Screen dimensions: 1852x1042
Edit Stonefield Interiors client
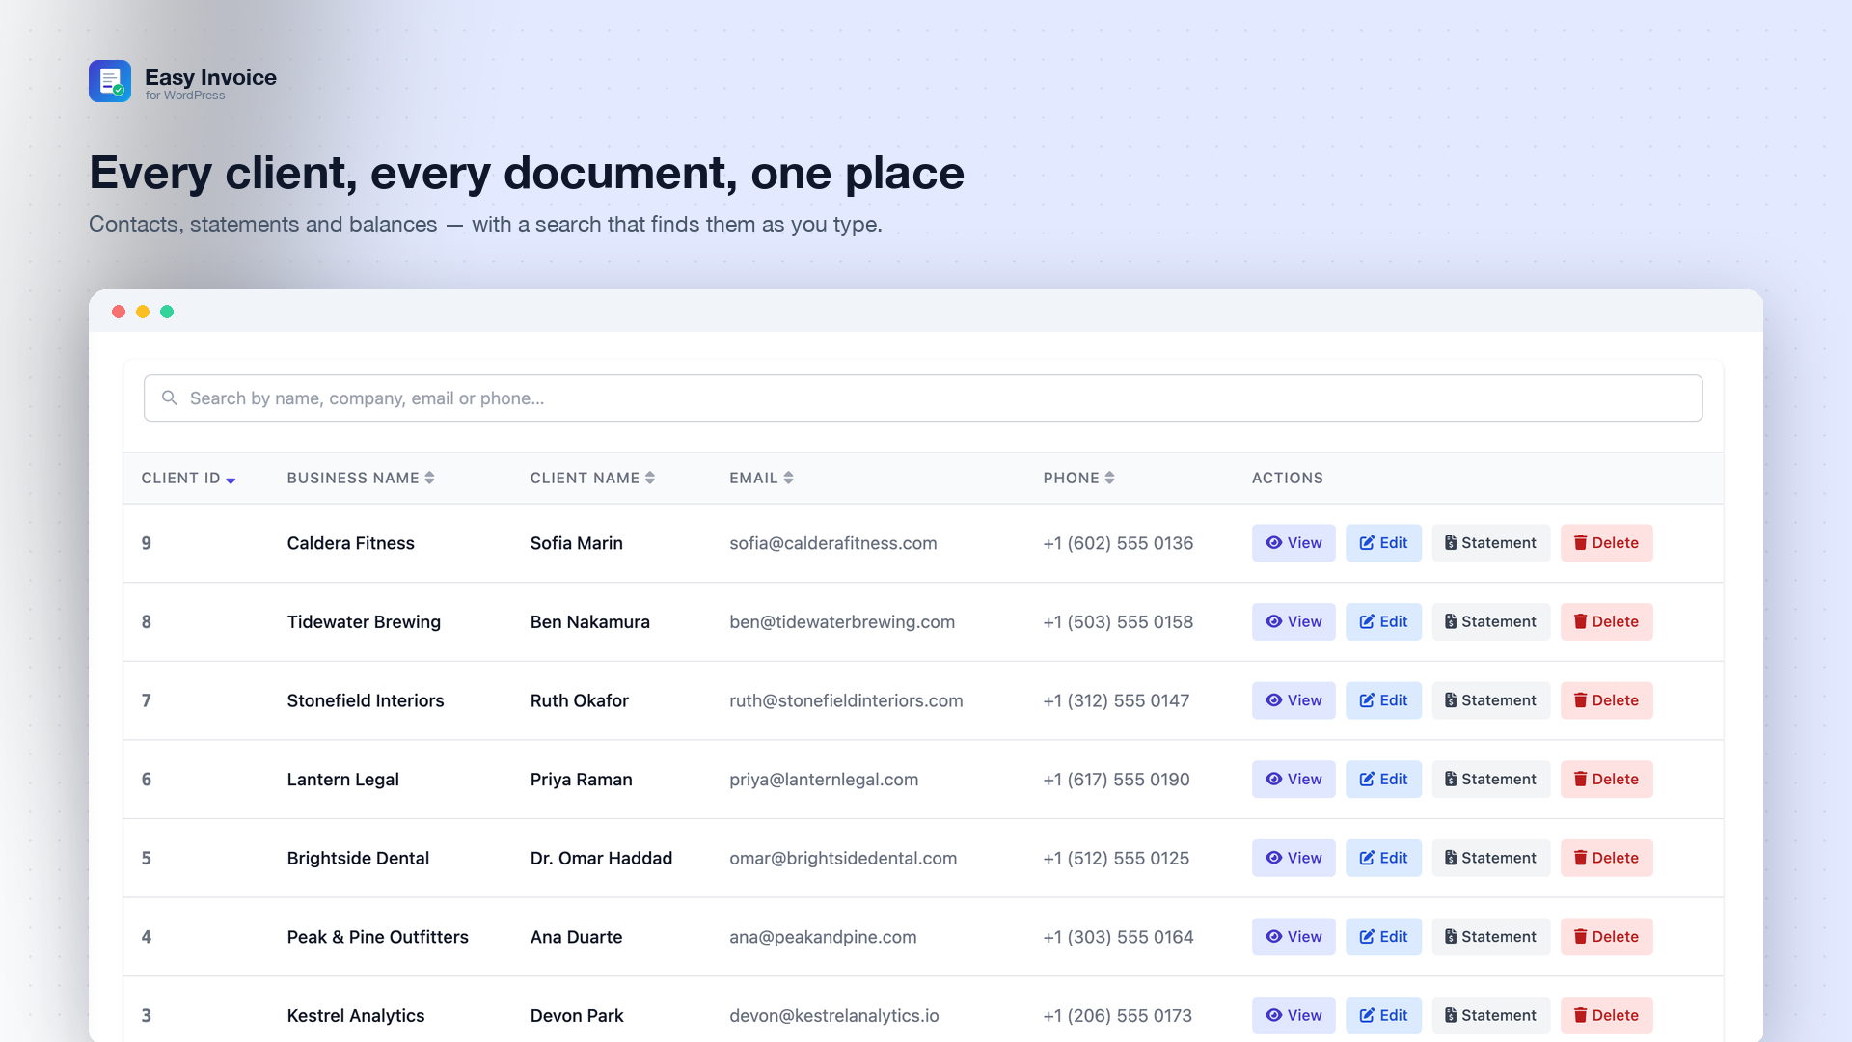[x=1383, y=700]
